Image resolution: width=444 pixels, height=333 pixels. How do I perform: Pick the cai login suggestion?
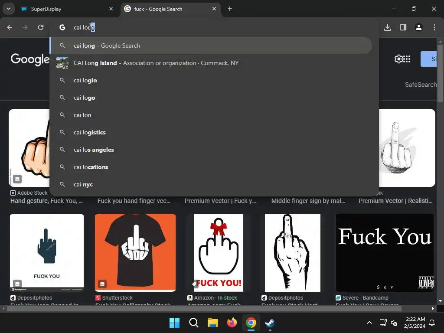pos(211,80)
